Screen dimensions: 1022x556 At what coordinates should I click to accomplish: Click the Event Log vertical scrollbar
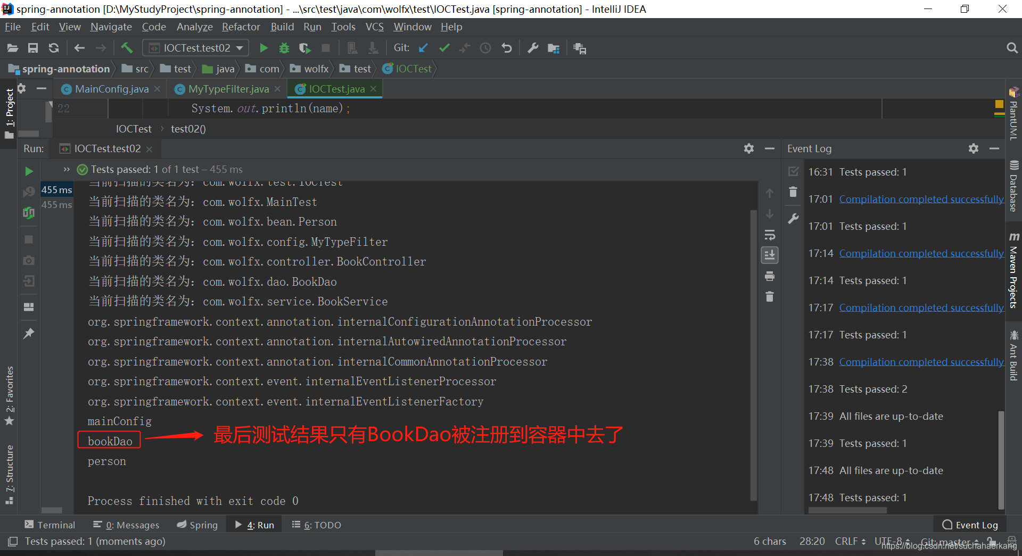[x=1001, y=460]
